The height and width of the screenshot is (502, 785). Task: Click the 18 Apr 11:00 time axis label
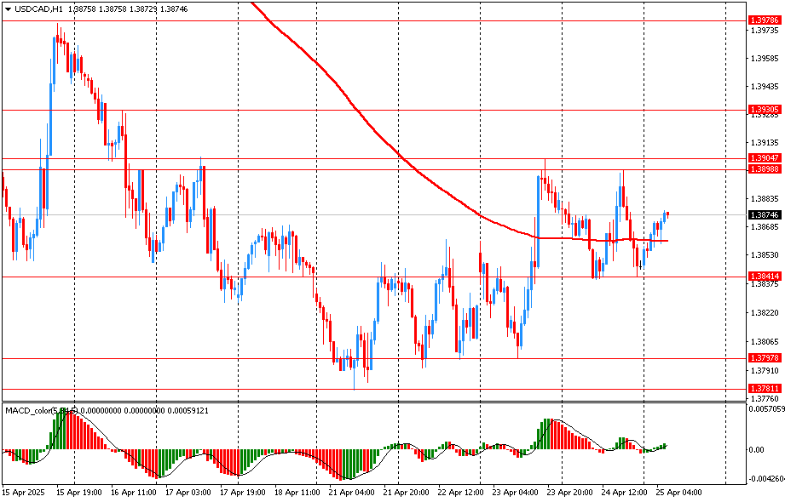pos(297,493)
